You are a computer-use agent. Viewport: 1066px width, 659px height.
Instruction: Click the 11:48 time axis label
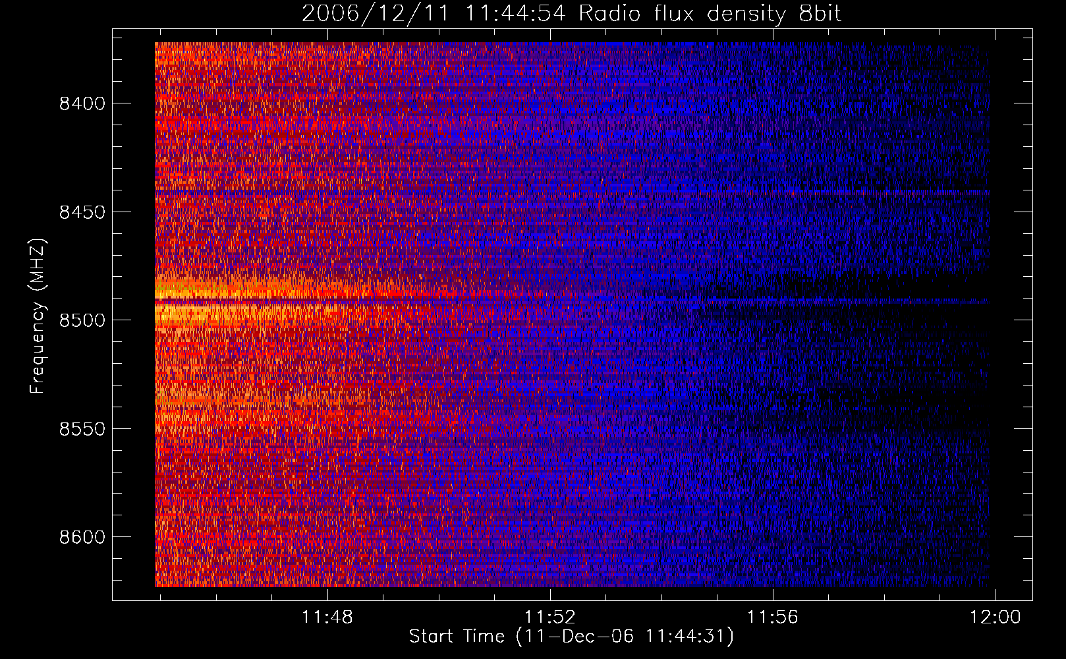(x=327, y=617)
